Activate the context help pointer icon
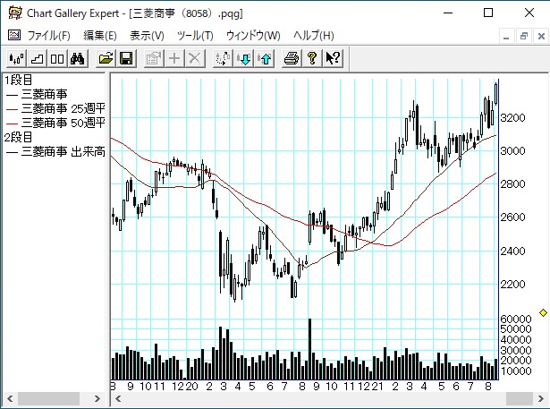The image size is (550, 409). (332, 59)
